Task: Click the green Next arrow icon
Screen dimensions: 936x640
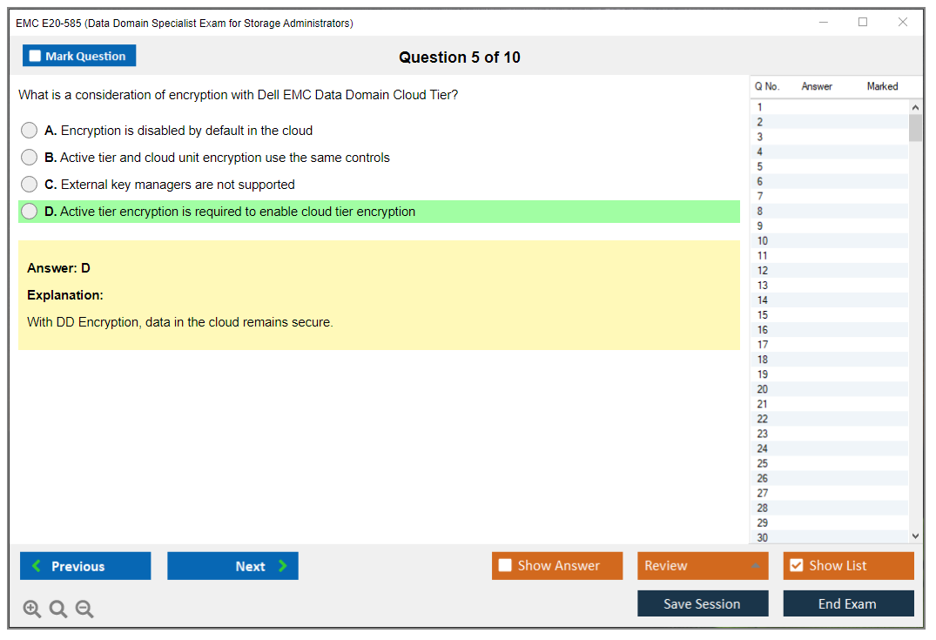Action: pyautogui.click(x=283, y=566)
